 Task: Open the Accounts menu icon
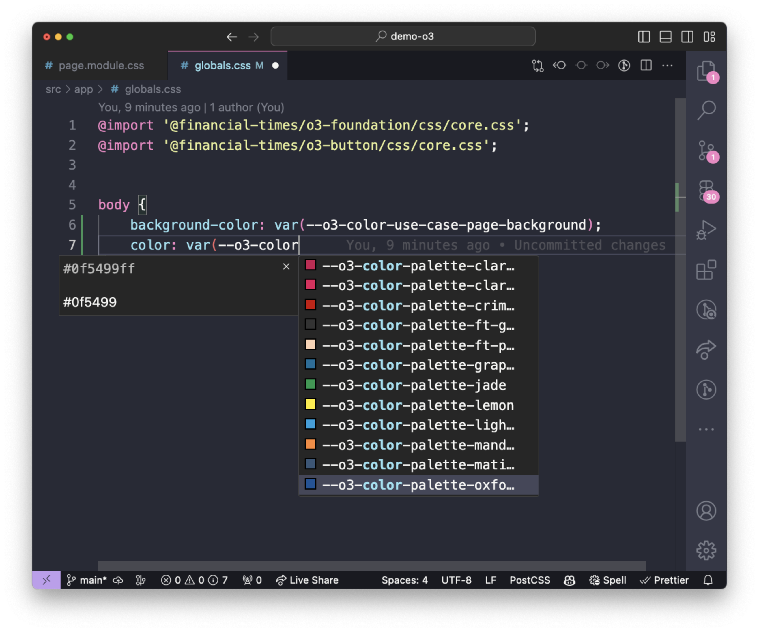coord(706,511)
